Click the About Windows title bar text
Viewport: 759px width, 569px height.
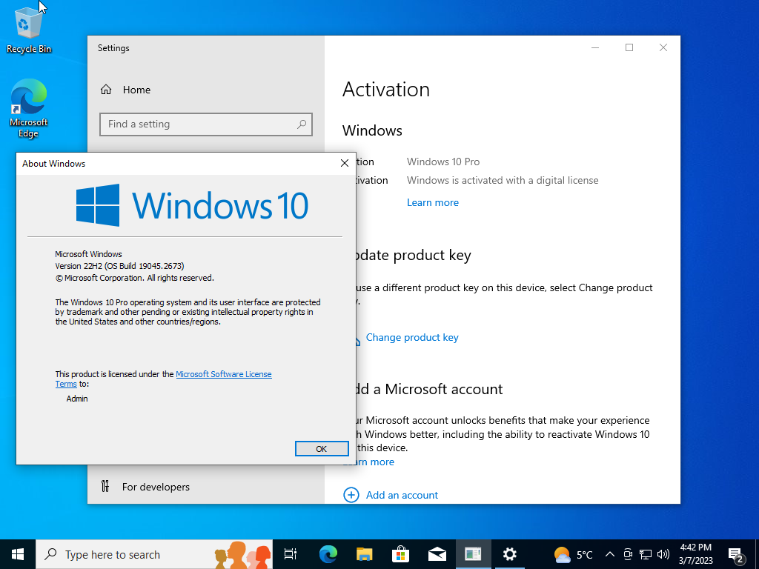tap(53, 164)
